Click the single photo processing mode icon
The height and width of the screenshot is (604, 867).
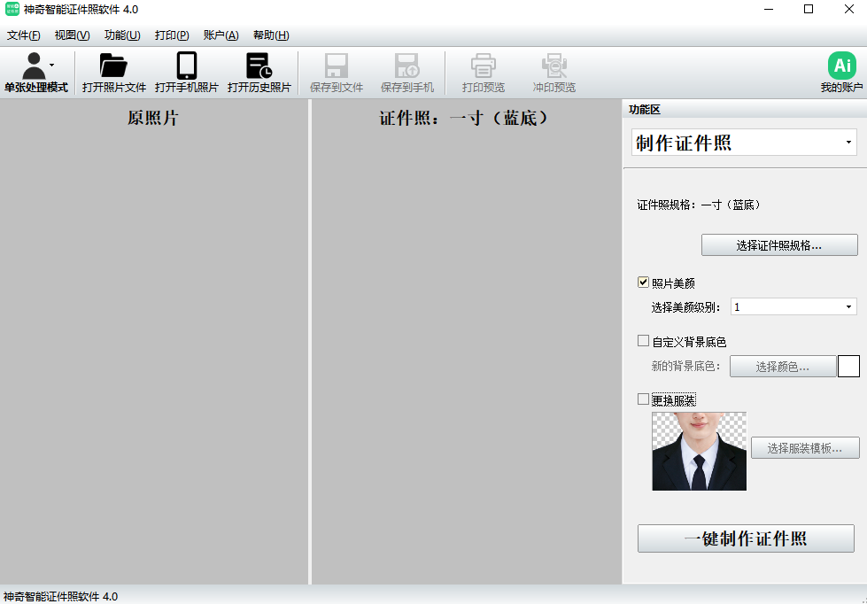[35, 66]
